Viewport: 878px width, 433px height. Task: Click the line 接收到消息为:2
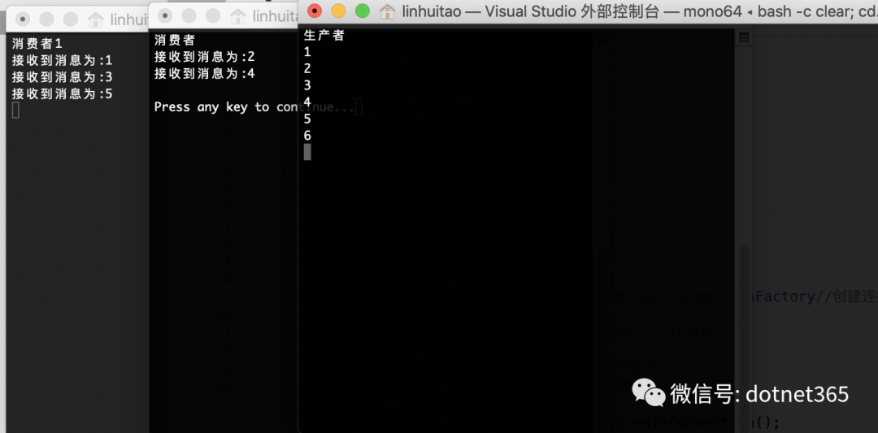[x=204, y=57]
